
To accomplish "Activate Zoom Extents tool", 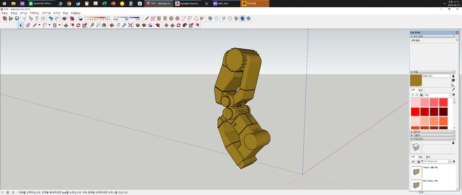I will pyautogui.click(x=130, y=25).
